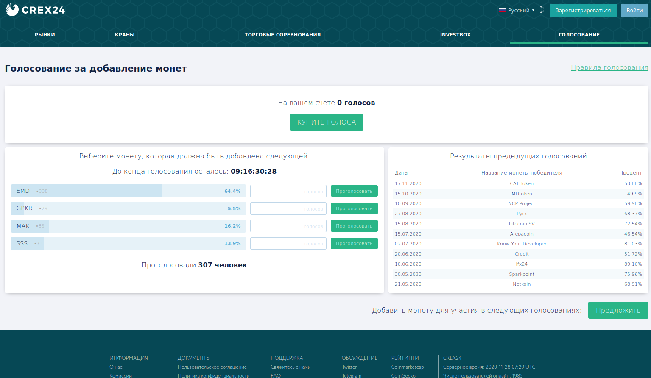Click the Войти login button

[634, 10]
